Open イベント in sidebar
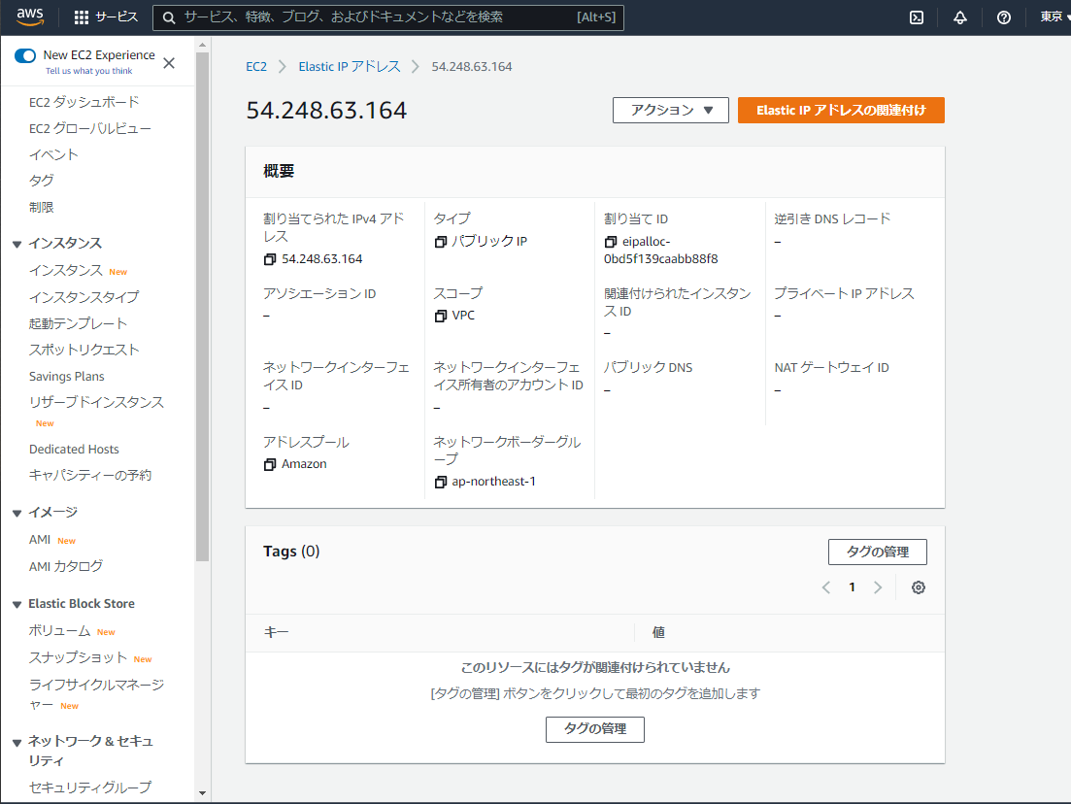 click(53, 155)
